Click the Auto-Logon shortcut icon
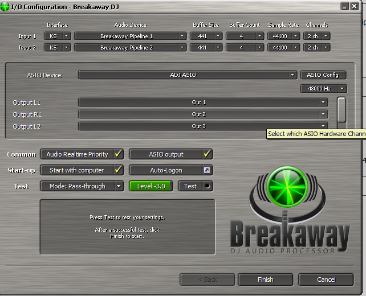Screen dimensions: 366x296 pyautogui.click(x=207, y=170)
